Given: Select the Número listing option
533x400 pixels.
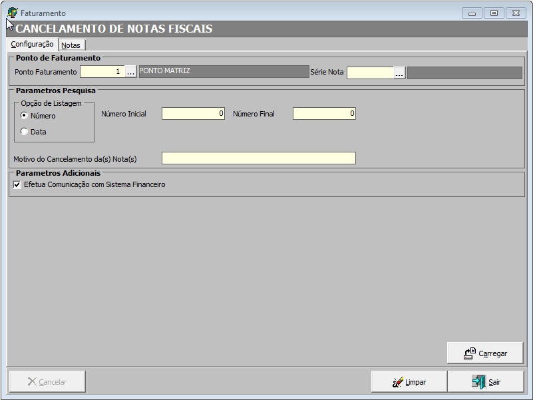Looking at the screenshot, I should point(25,116).
